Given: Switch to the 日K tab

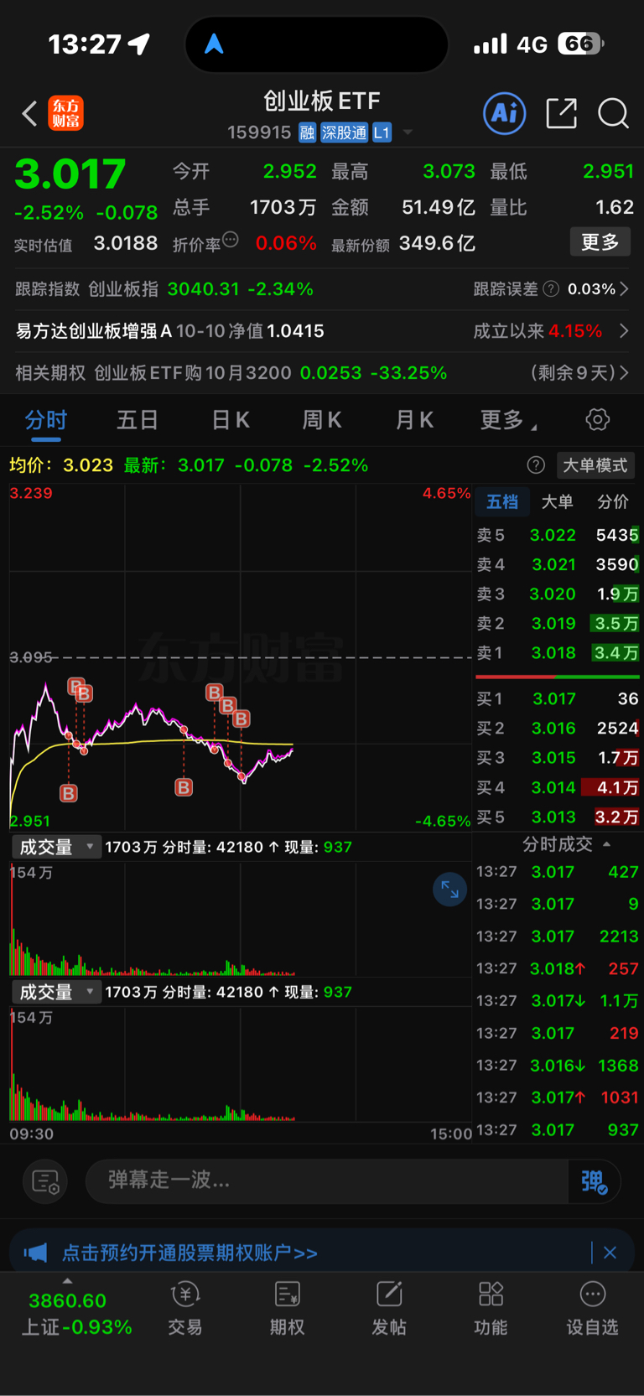Looking at the screenshot, I should coord(231,420).
